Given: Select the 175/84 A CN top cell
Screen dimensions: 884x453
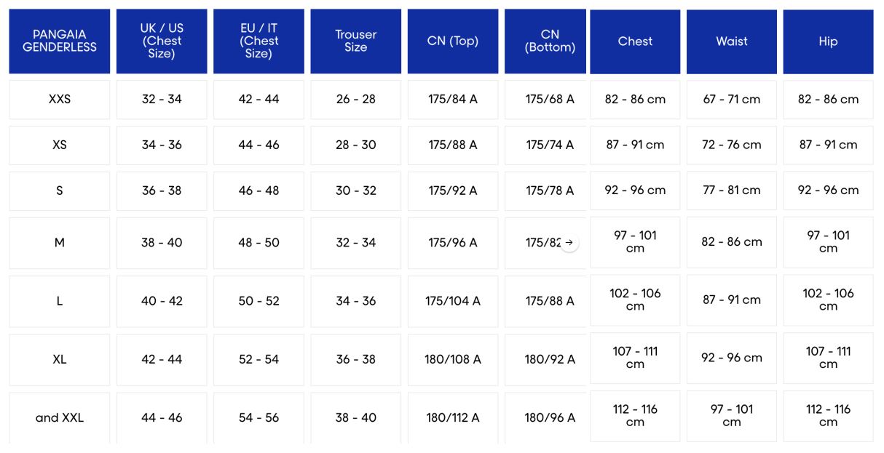Looking at the screenshot, I should [453, 100].
